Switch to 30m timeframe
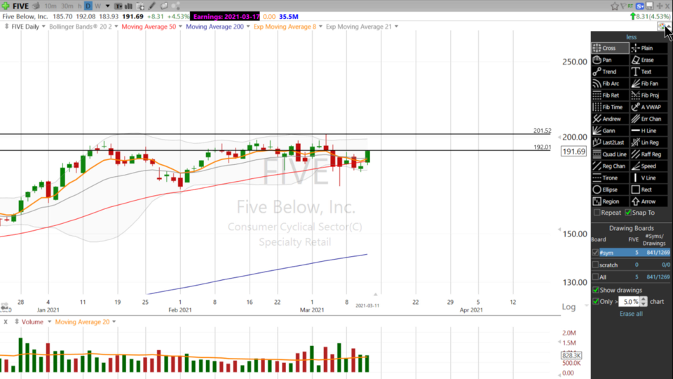The width and height of the screenshot is (673, 379). [x=67, y=6]
